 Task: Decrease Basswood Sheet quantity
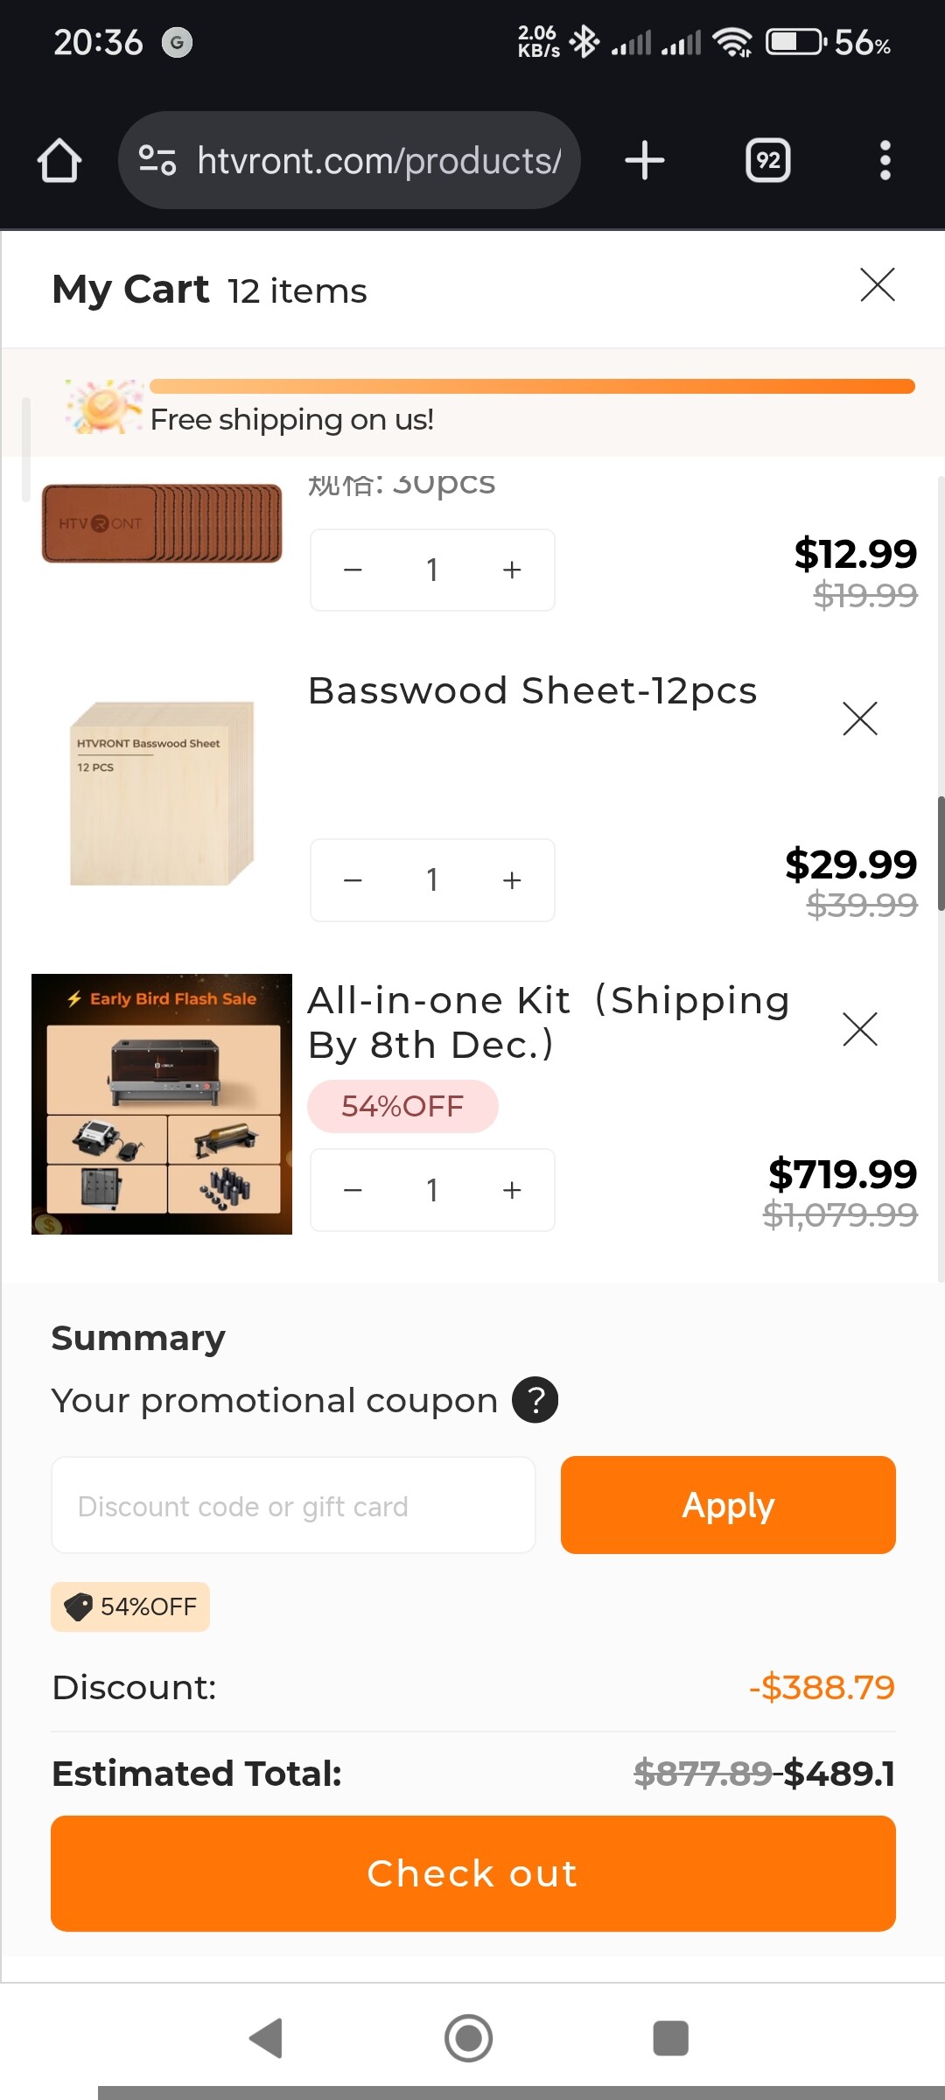pyautogui.click(x=353, y=880)
